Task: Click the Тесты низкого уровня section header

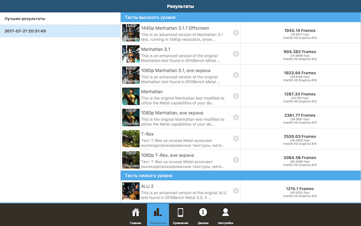Action: 241,176
